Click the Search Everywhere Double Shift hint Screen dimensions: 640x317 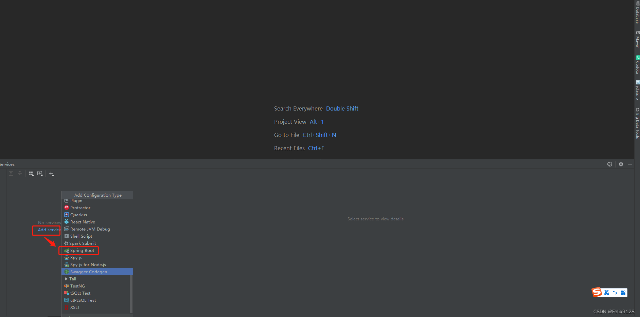click(x=316, y=108)
